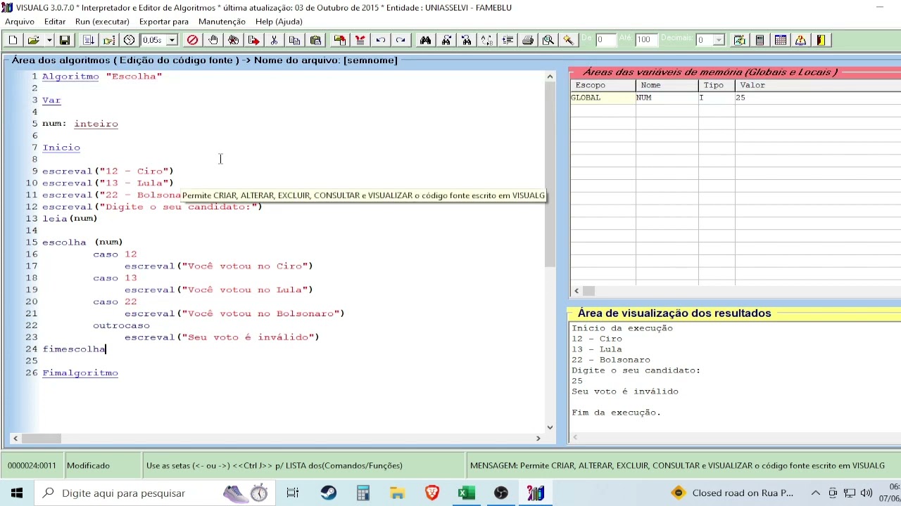
Task: Undo last edit in editor
Action: tap(380, 40)
